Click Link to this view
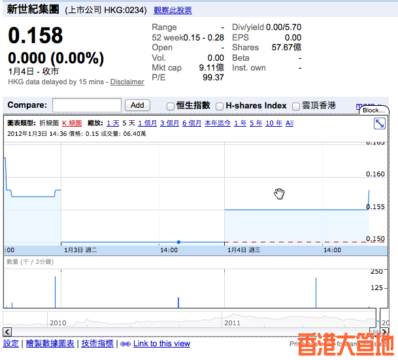This screenshot has height=360, width=398. point(161,344)
